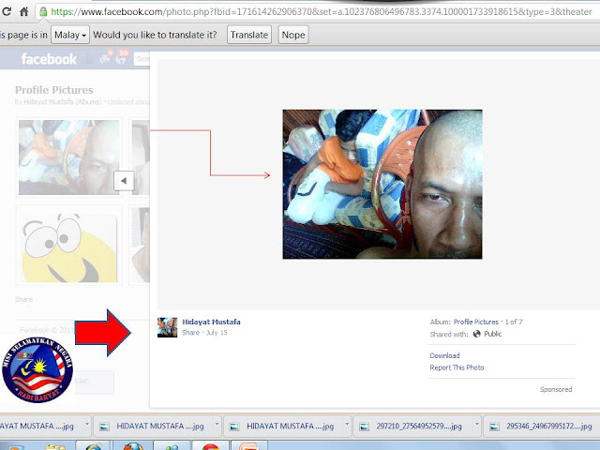
Task: Open the file options arrow for the 297210_27564952579 download
Action: click(x=477, y=424)
